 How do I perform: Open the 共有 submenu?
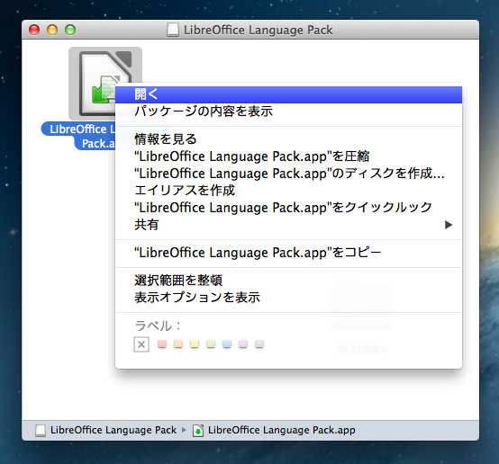[x=288, y=225]
